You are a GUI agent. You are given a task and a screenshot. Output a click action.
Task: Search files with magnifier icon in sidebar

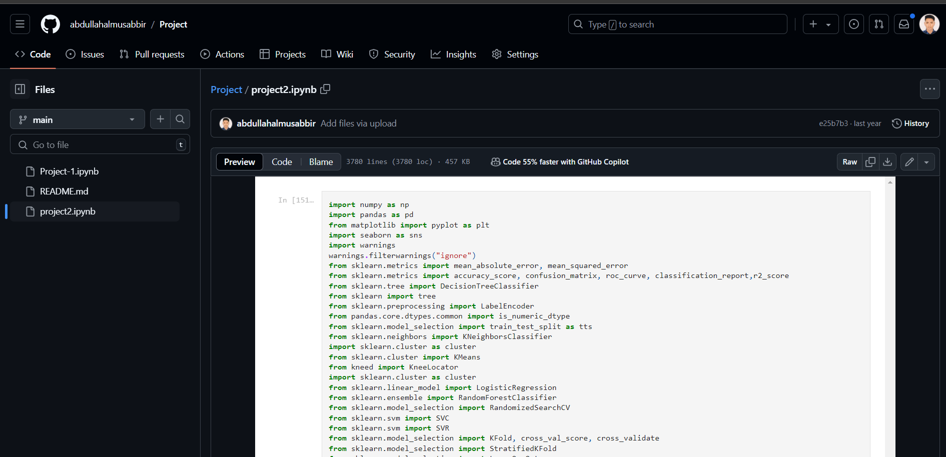pyautogui.click(x=180, y=119)
